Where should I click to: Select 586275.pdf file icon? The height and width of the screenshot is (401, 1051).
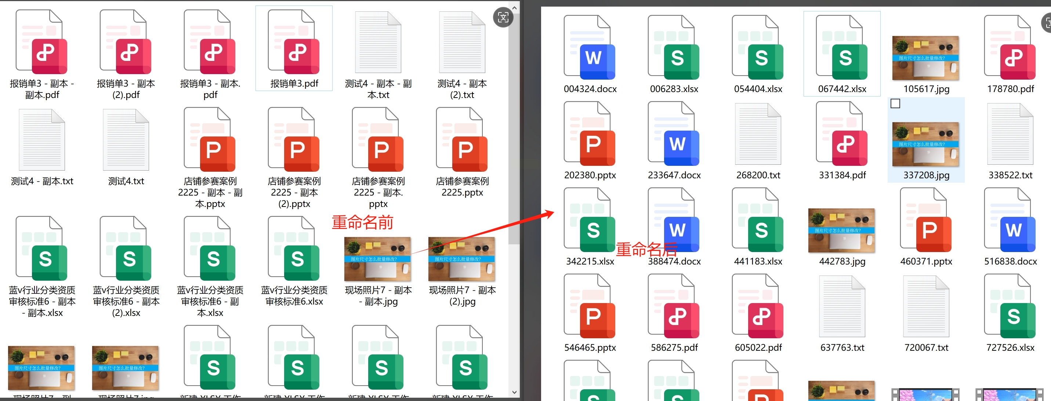coord(674,306)
